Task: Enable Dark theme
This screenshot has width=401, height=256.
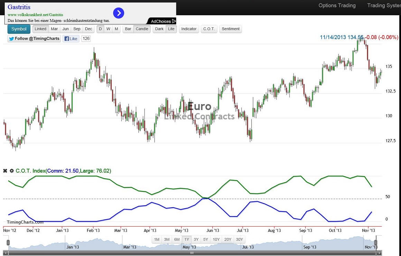Action: coord(159,29)
